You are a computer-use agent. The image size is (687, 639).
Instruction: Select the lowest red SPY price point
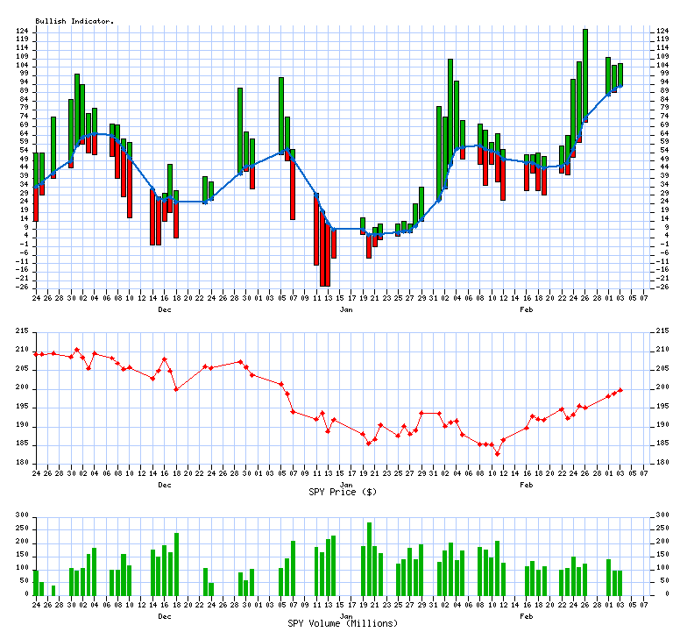tap(497, 454)
